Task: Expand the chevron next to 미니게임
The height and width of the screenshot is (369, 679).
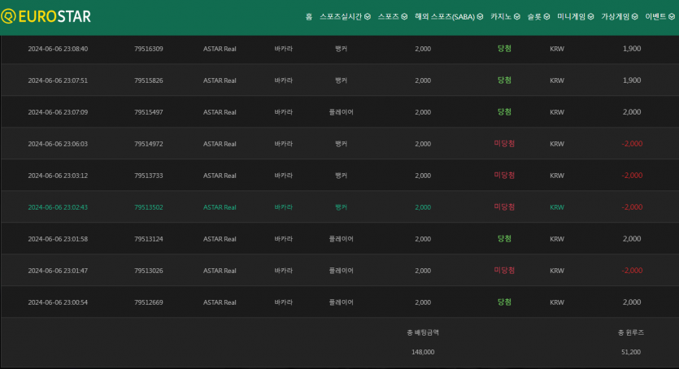Action: pos(590,16)
